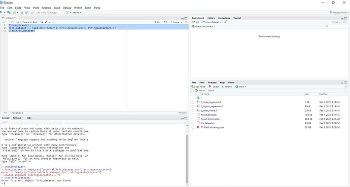350x187 pixels.
Task: Check the box next to iris_dataset.csv
Action: pyautogui.click(x=193, y=123)
